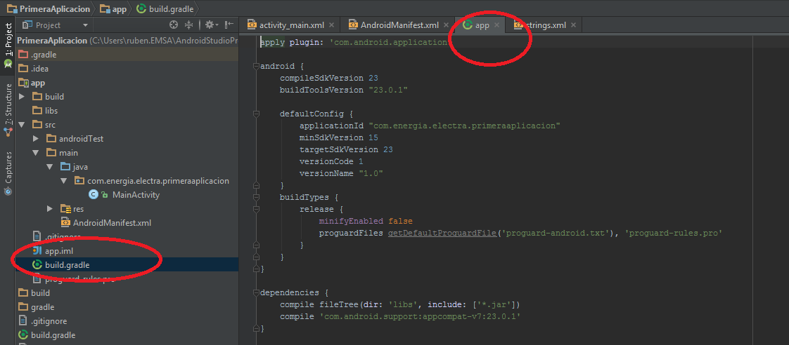This screenshot has height=345, width=789.
Task: Click the compileSdkVersion 23 line
Action: tap(328, 79)
